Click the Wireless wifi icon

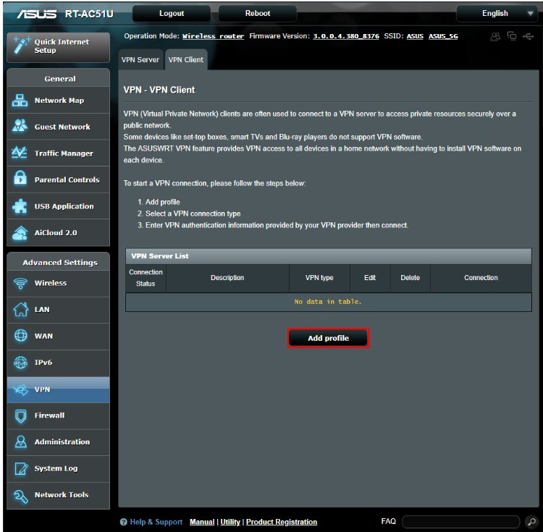coord(20,283)
